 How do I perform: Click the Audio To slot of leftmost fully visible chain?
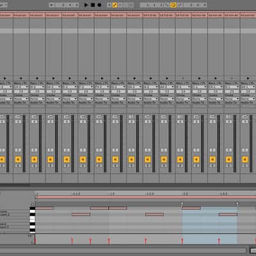(x=21, y=106)
